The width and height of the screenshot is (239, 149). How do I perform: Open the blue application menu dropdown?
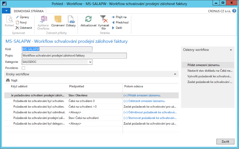coord(6,11)
